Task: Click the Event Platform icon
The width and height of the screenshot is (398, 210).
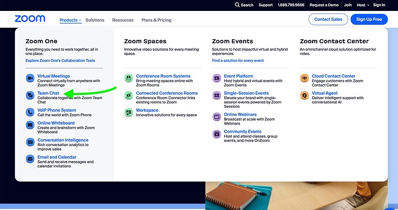Action: click(x=217, y=78)
